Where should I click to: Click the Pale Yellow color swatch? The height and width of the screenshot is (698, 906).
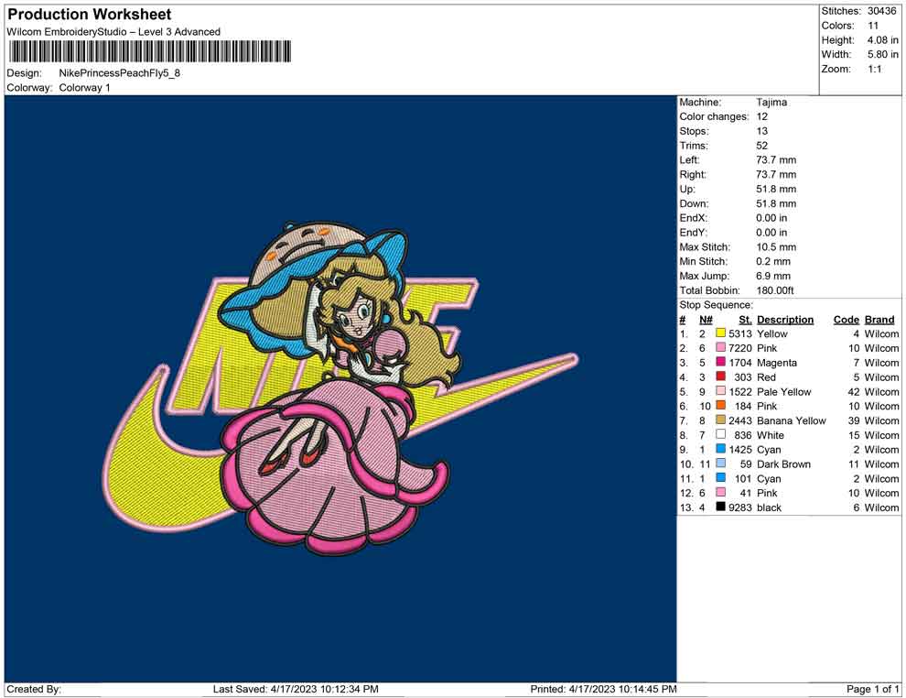pyautogui.click(x=720, y=391)
